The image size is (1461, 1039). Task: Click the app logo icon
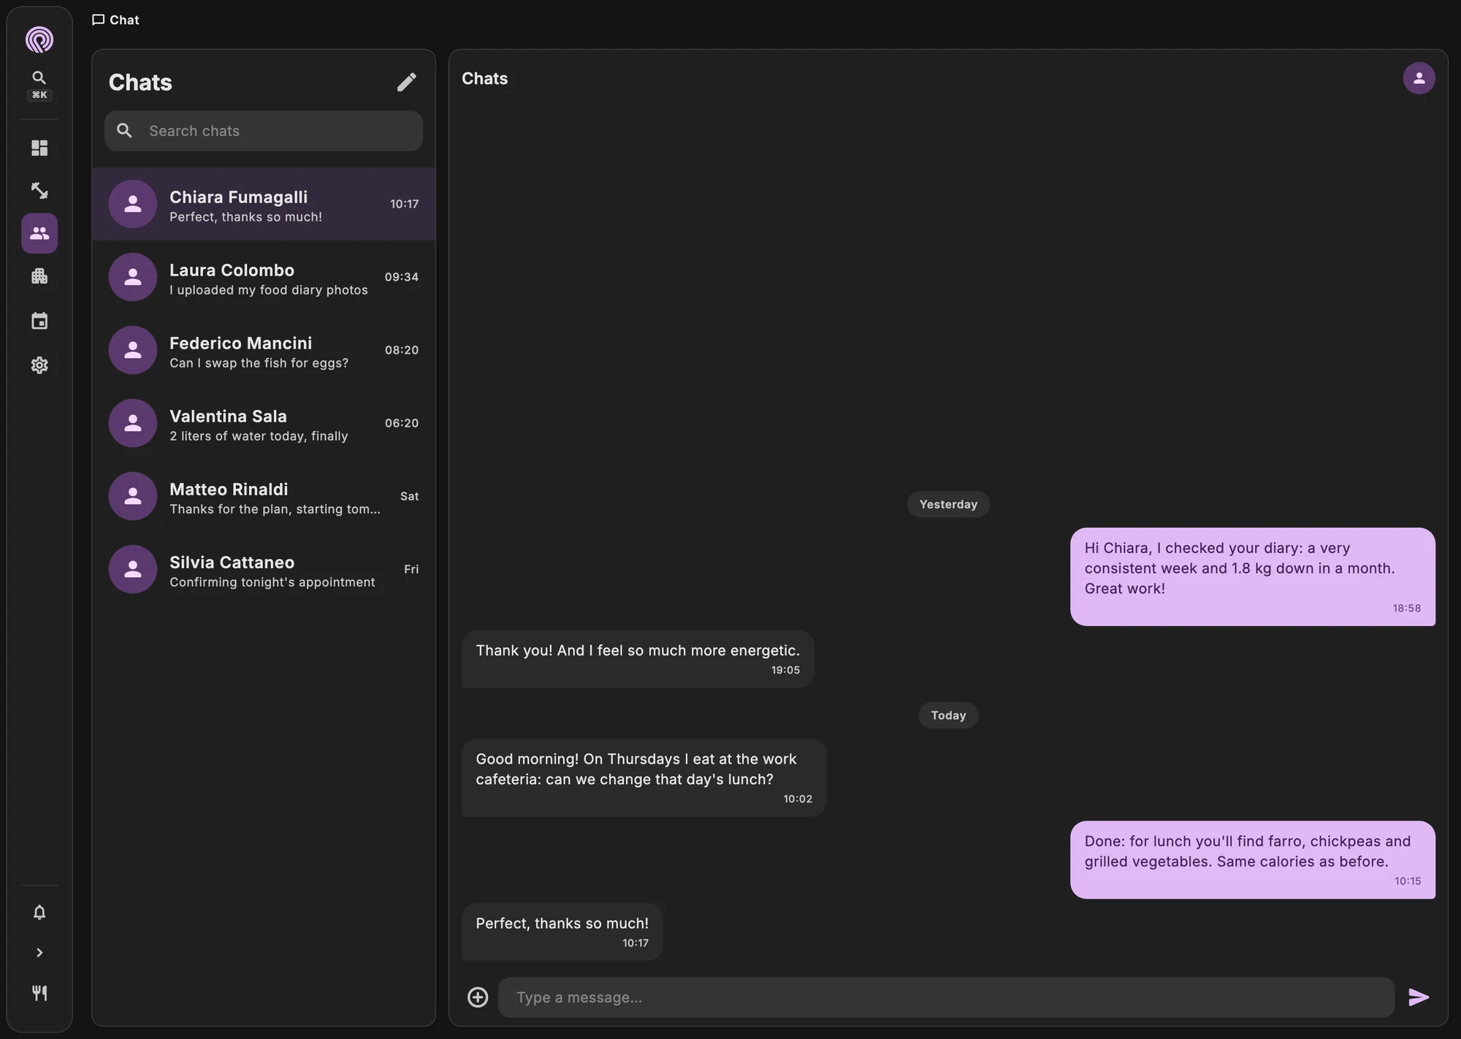point(39,39)
